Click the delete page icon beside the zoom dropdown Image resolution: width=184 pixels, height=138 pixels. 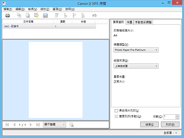pos(72,125)
